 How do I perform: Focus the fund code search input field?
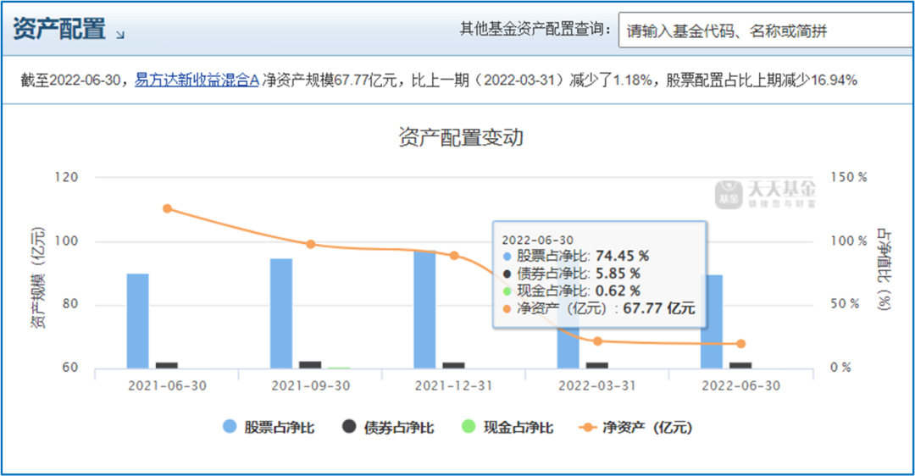click(x=766, y=30)
